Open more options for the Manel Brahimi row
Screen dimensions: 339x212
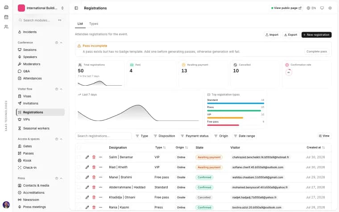100,177
